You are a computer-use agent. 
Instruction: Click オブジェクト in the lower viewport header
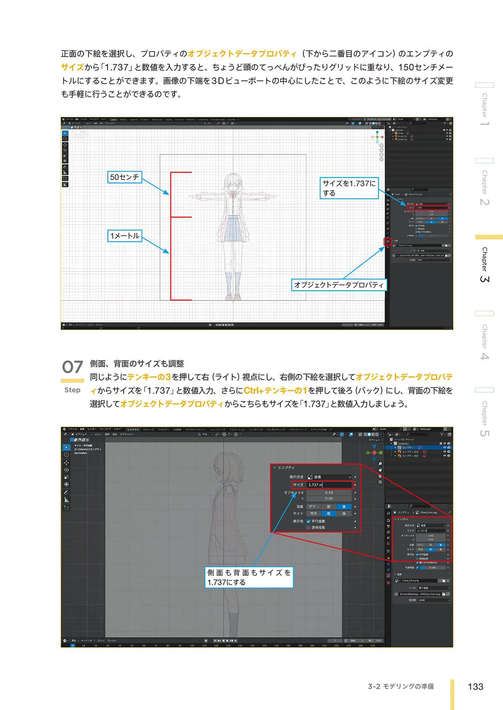point(127,434)
